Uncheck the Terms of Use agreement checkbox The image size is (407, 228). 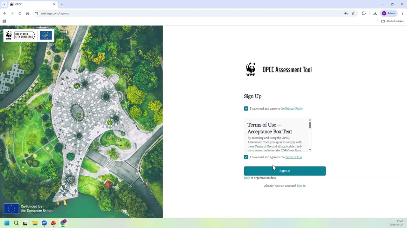[x=246, y=157]
